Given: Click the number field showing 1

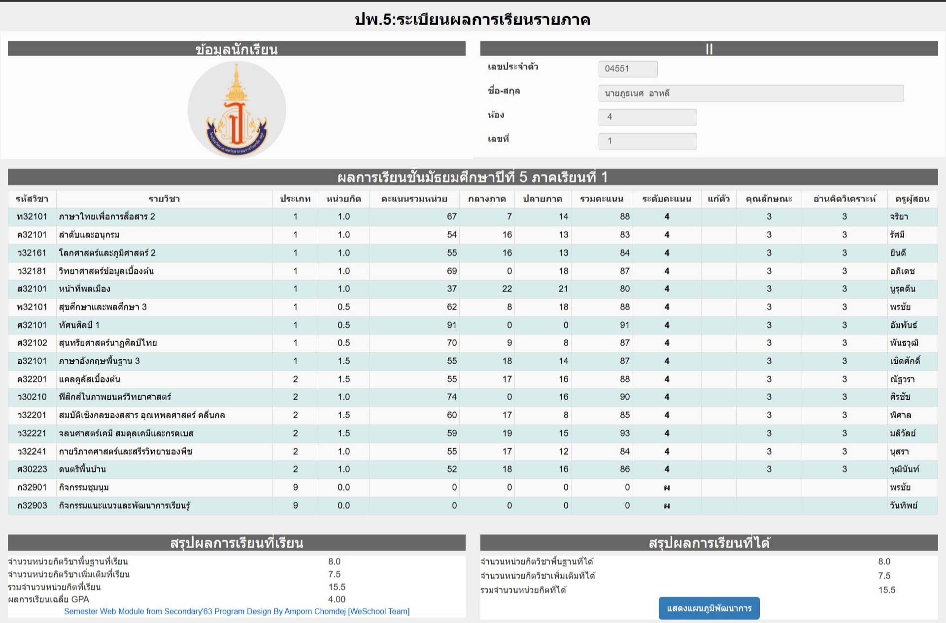Looking at the screenshot, I should coord(647,141).
